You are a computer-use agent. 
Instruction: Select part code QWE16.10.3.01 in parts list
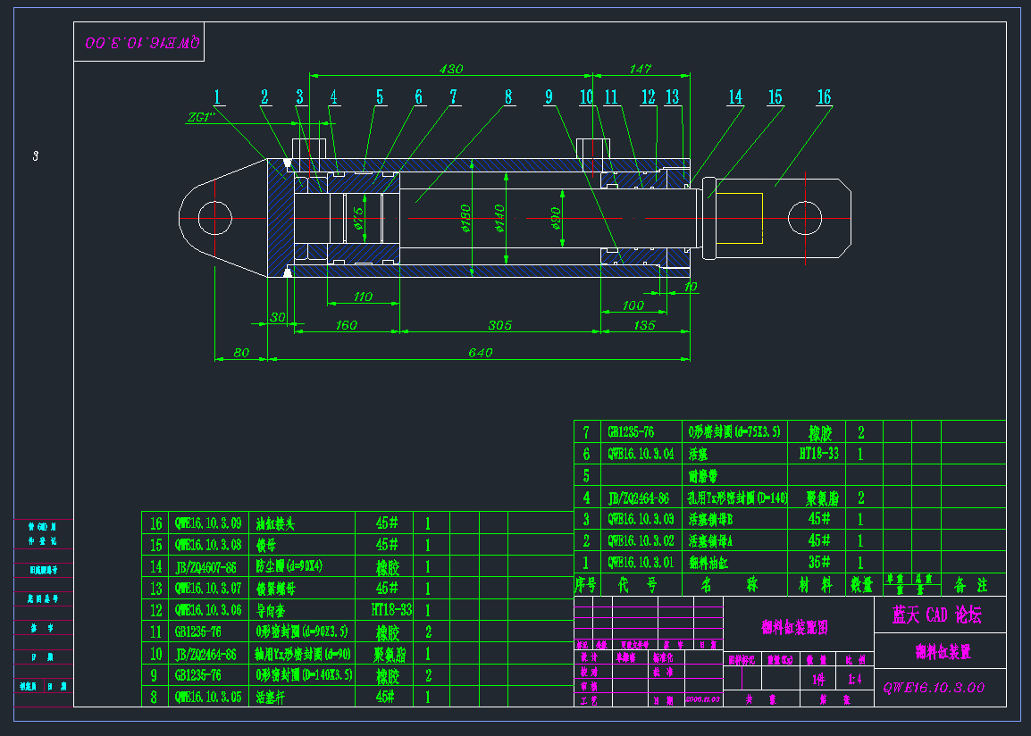[641, 563]
